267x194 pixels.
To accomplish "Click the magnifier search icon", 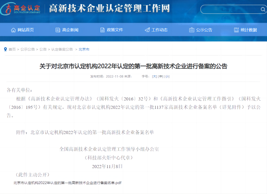I will pos(263,9).
